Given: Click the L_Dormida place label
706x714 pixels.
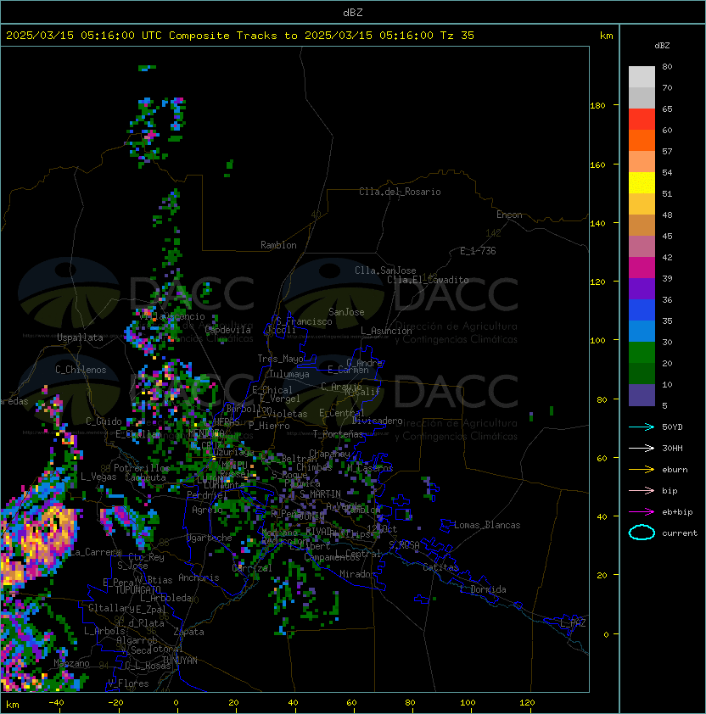Looking at the screenshot, I should click(483, 589).
